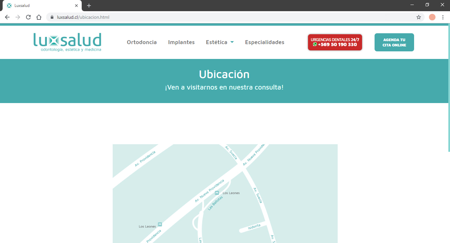The width and height of the screenshot is (450, 243).
Task: Click the Luxsalud logo
Action: pos(67,42)
